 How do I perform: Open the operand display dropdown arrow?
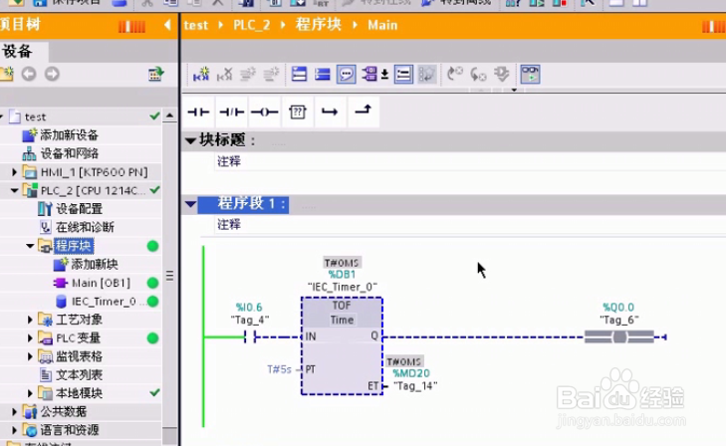coord(384,74)
